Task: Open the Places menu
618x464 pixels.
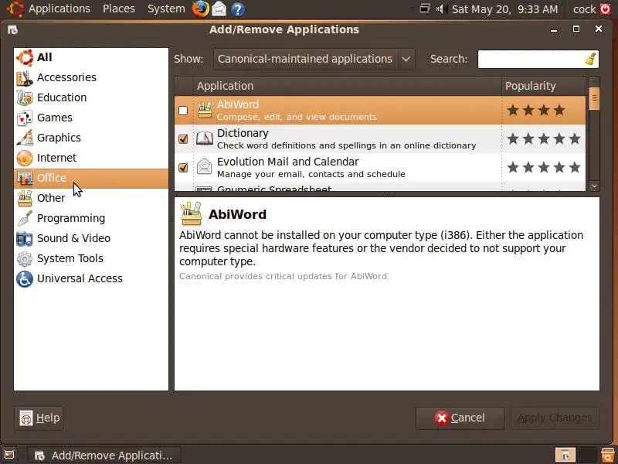Action: [119, 9]
